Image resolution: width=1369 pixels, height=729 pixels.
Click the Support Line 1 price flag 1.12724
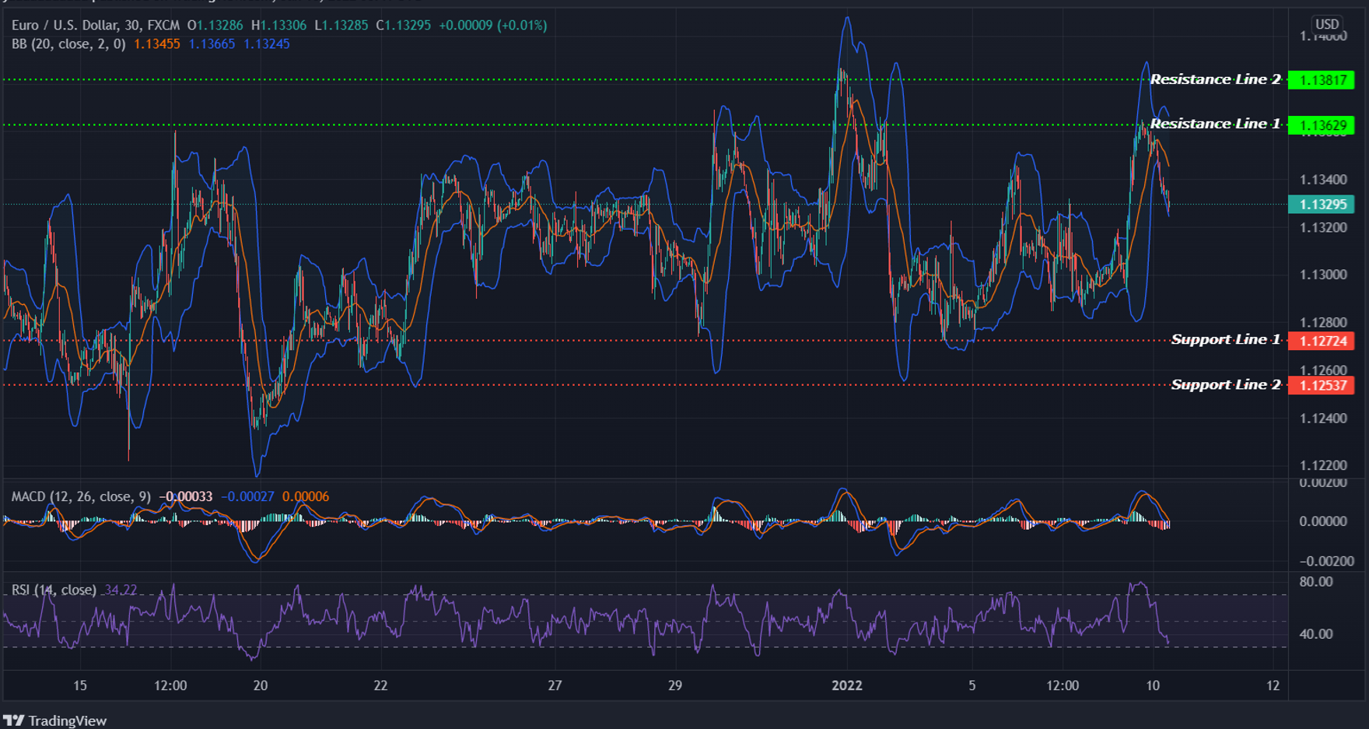1322,341
